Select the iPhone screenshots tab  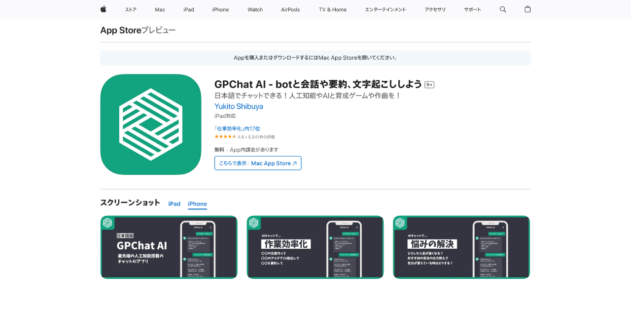coord(197,204)
